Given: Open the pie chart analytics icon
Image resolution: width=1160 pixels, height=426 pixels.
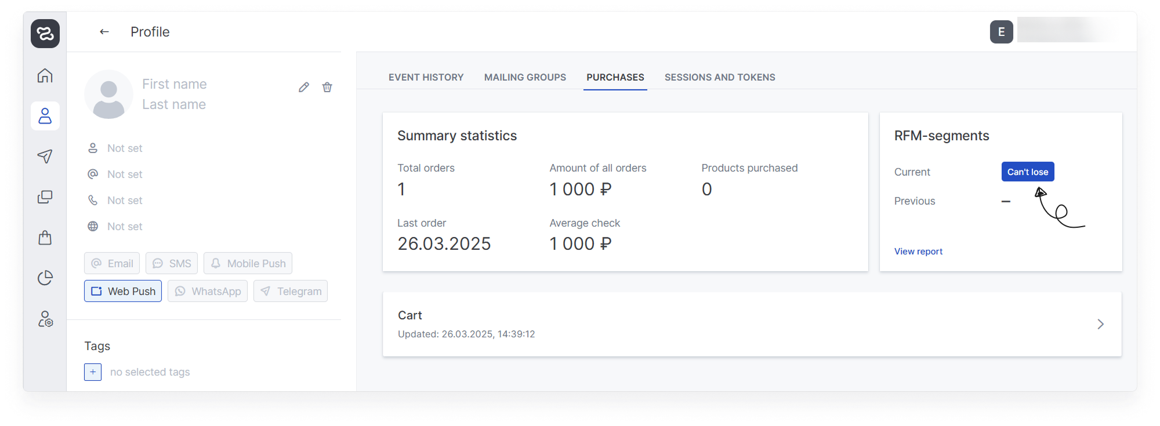Looking at the screenshot, I should pyautogui.click(x=45, y=278).
